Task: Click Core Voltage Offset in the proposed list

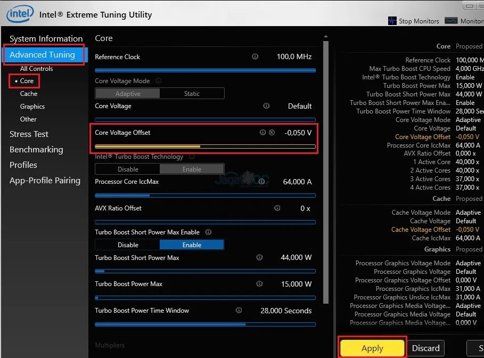Action: 437,137
